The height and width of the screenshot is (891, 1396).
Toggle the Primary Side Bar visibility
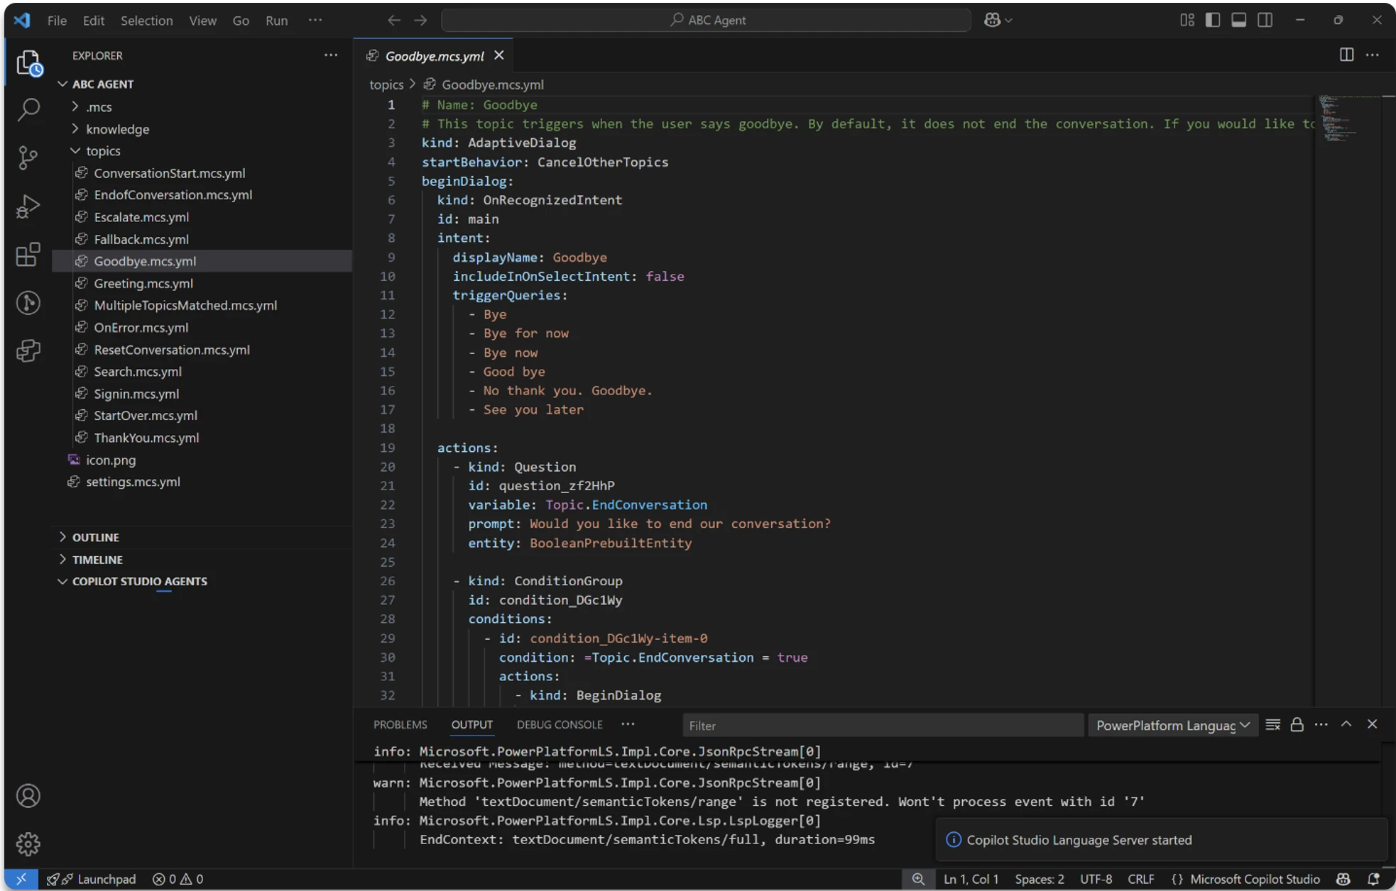pos(1213,20)
